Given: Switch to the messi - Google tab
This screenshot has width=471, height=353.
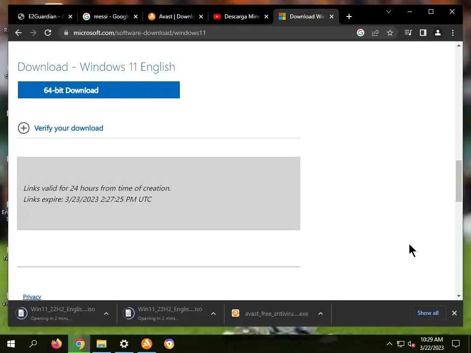Looking at the screenshot, I should [x=110, y=17].
